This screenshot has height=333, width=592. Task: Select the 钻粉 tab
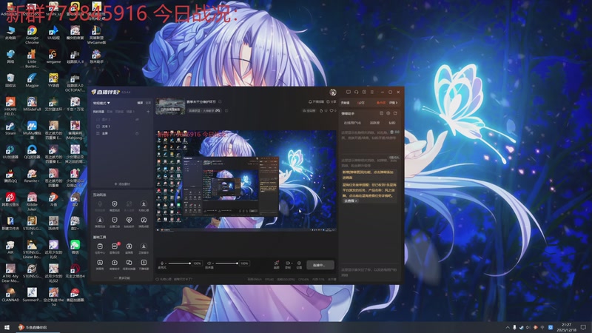(x=392, y=123)
